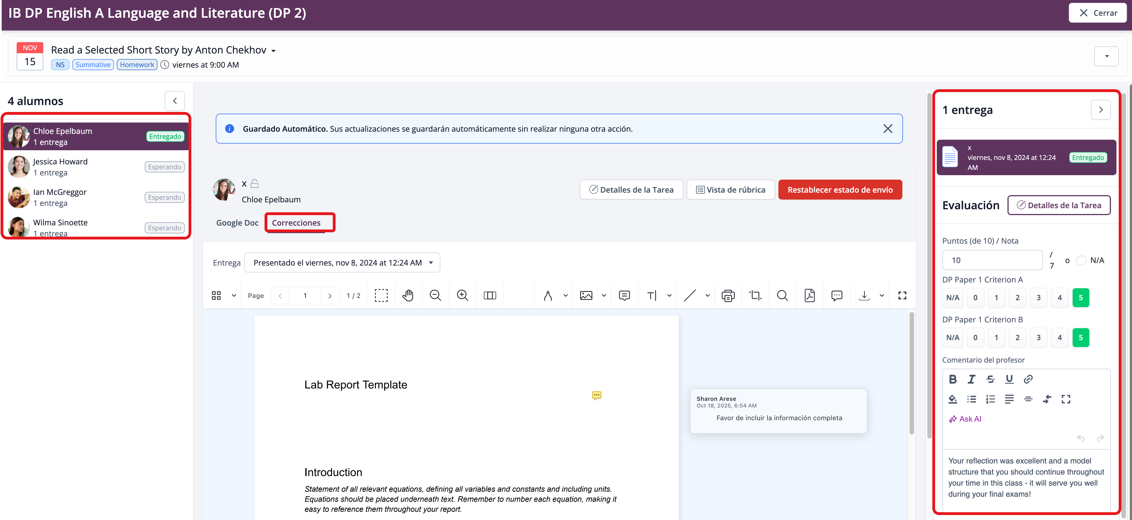Collapse the 4 alumnos student list
The height and width of the screenshot is (520, 1132).
point(174,101)
